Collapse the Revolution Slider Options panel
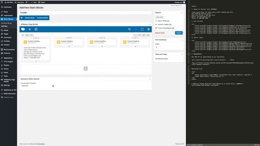 pyautogui.click(x=150, y=79)
